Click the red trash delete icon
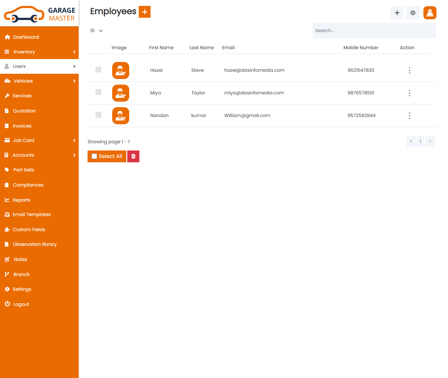The image size is (448, 378). coord(133,156)
